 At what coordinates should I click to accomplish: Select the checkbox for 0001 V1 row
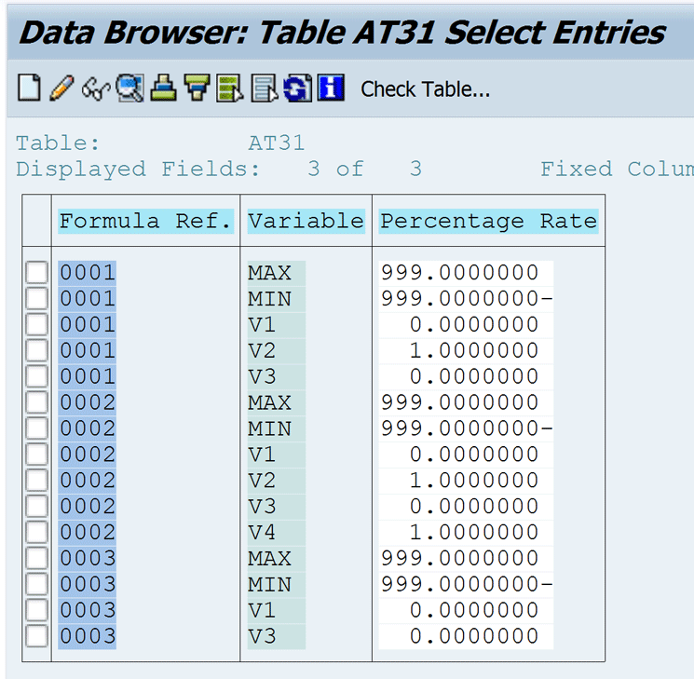point(36,324)
